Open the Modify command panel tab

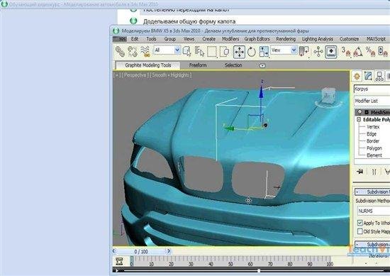pos(368,76)
